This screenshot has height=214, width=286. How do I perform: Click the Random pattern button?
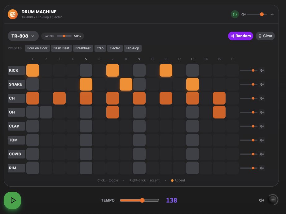pos(240,36)
